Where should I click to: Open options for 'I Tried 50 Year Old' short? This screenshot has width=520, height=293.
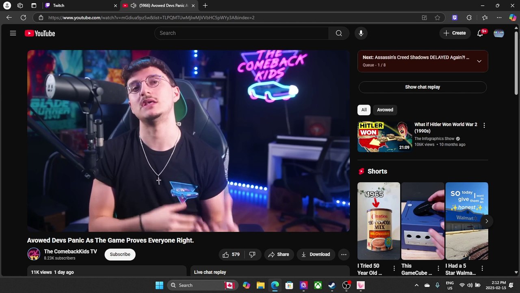394,268
